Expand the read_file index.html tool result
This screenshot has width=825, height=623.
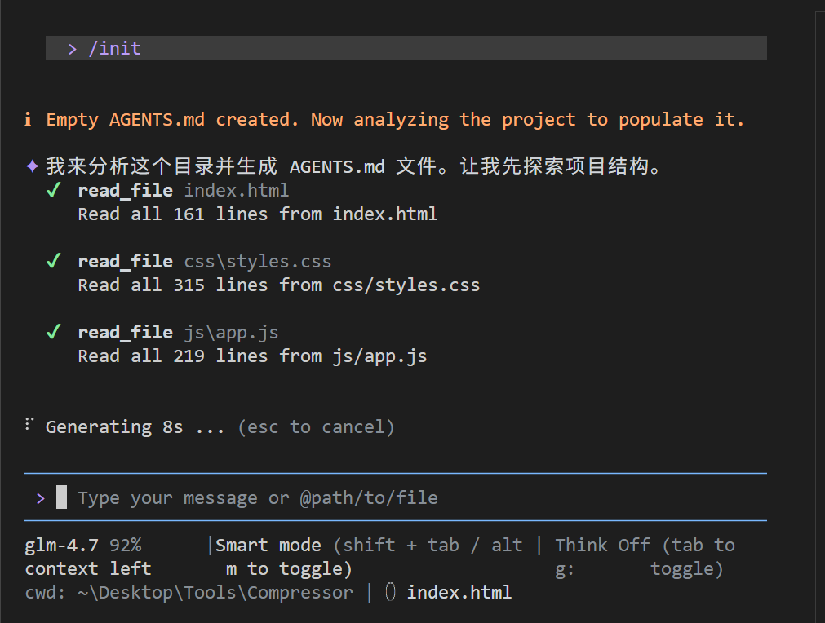[183, 191]
